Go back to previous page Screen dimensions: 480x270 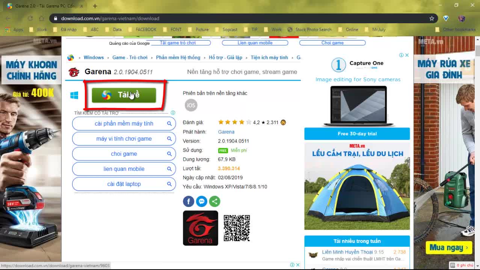pos(8,18)
